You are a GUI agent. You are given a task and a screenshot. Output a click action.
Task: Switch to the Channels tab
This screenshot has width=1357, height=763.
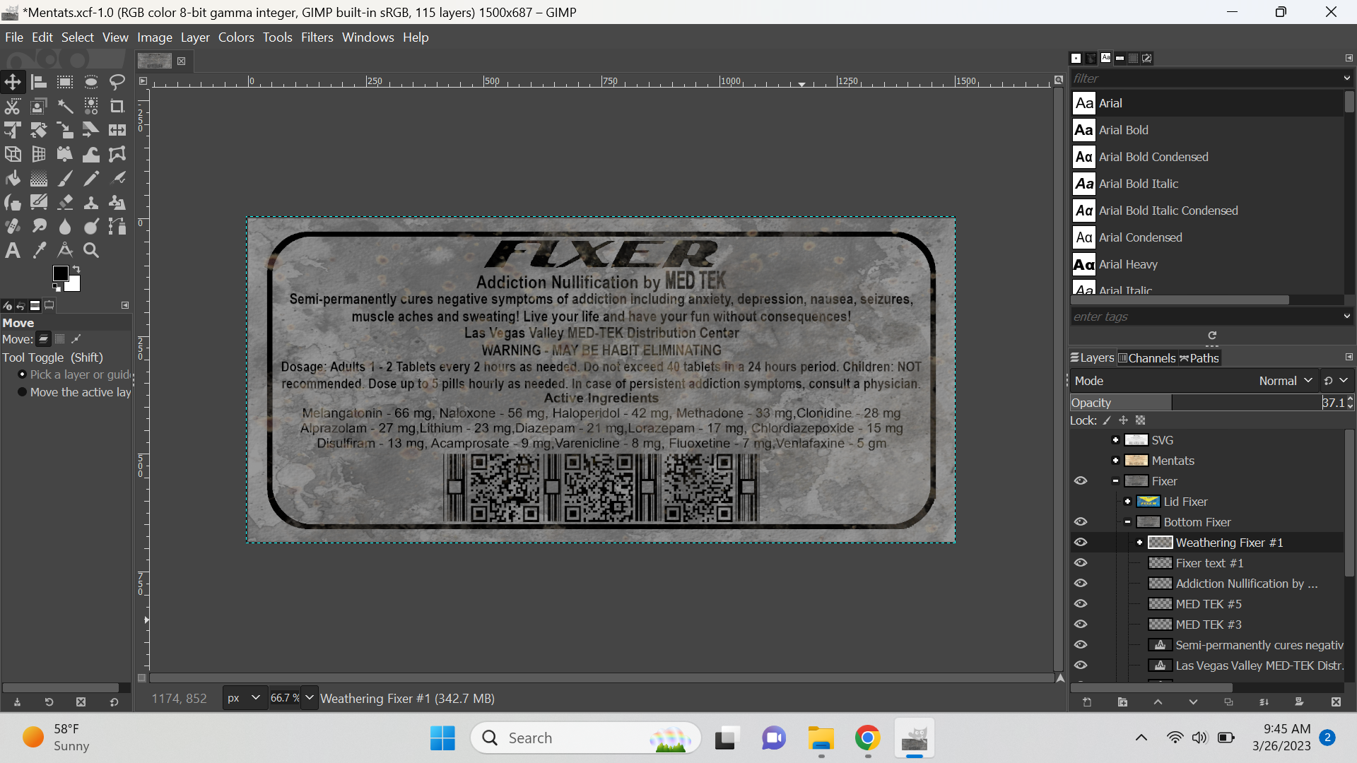1146,358
